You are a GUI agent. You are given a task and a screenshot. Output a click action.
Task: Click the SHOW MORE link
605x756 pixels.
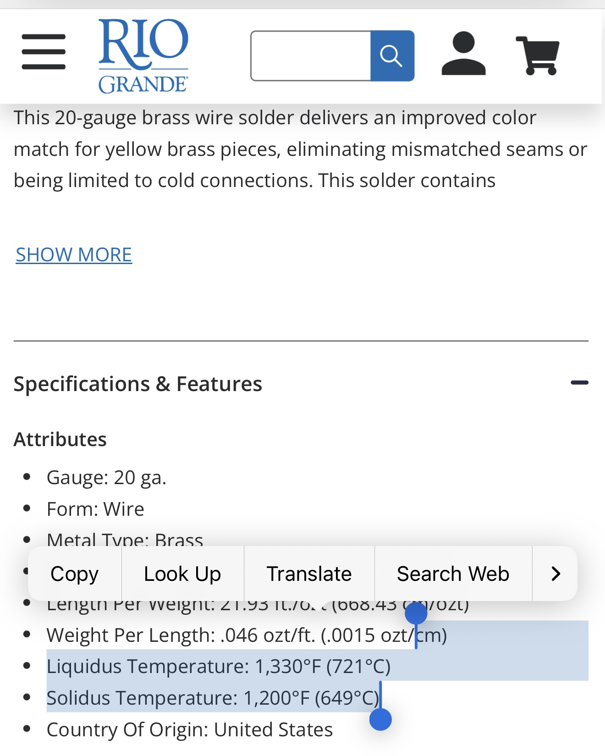click(x=74, y=255)
